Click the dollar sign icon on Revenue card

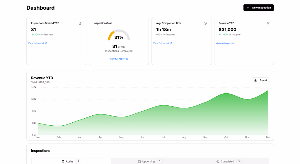pyautogui.click(x=268, y=23)
